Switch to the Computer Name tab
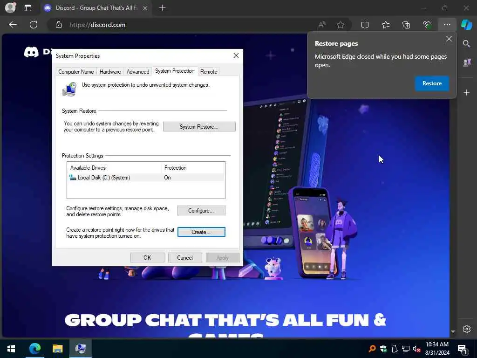 (76, 71)
